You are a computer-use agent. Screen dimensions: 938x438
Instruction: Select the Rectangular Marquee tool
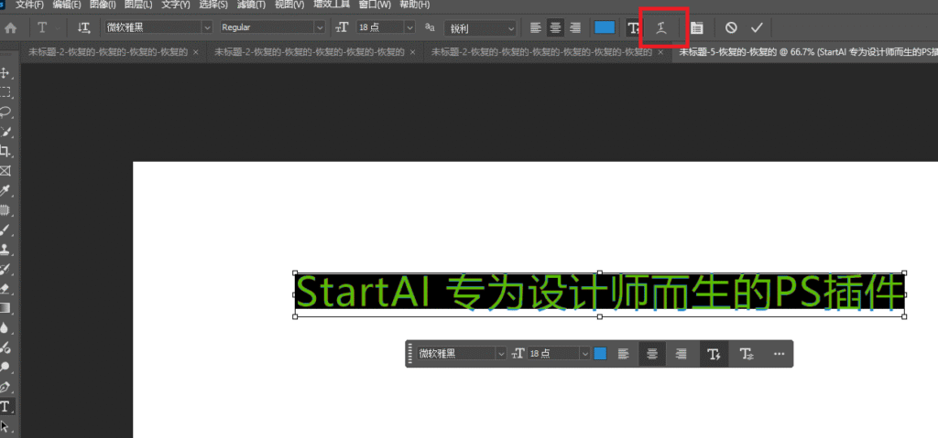click(x=6, y=92)
